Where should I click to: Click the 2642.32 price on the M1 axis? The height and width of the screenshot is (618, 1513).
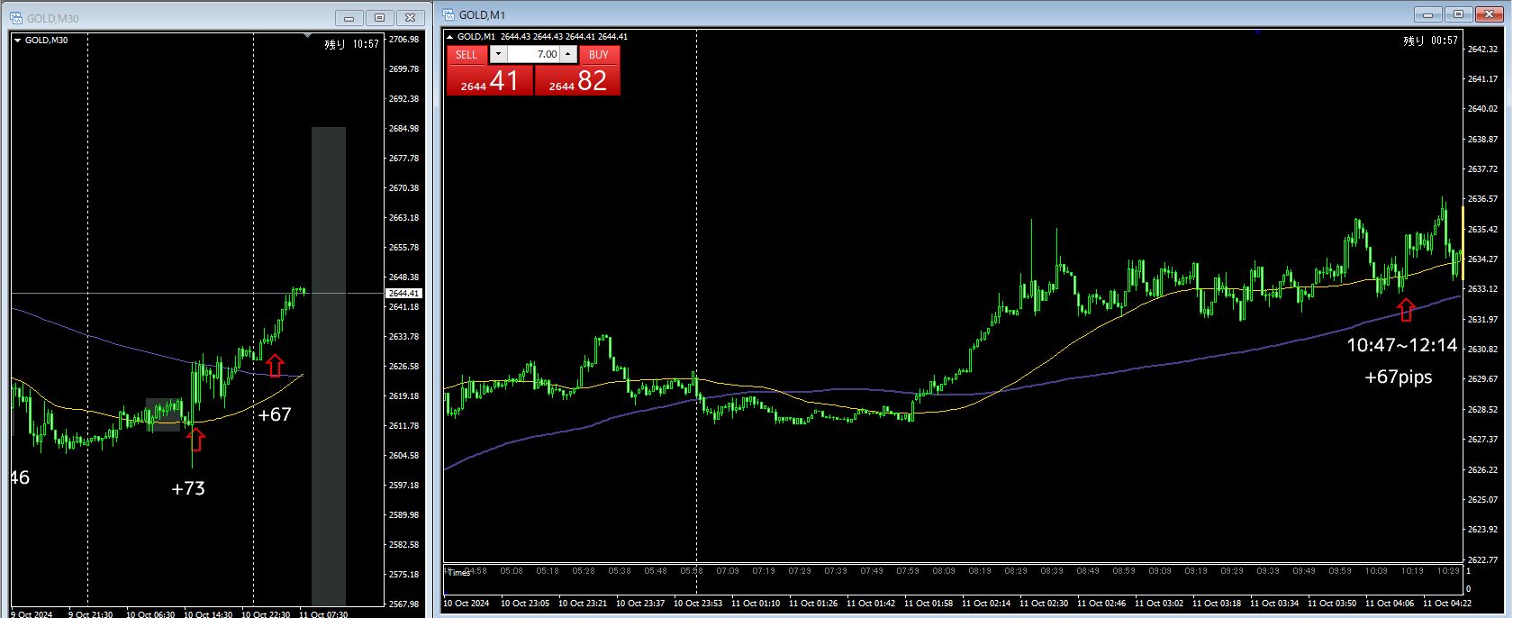tap(1482, 49)
